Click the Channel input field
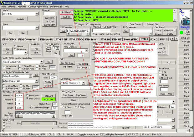 click(x=49, y=13)
